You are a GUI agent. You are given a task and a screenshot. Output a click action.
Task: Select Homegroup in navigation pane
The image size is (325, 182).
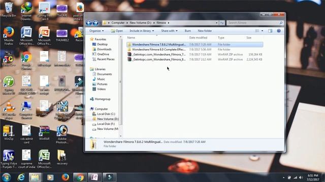(101, 99)
